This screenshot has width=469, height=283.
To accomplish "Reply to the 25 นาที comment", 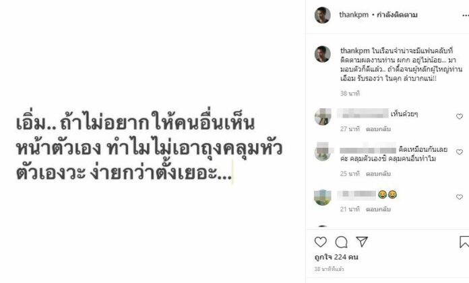I will 379,173.
